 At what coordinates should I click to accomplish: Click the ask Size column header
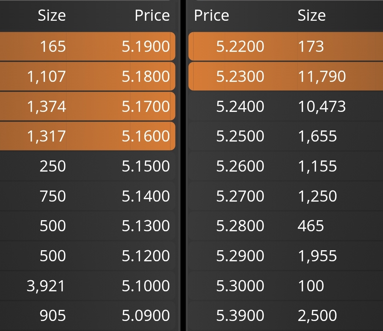click(312, 15)
